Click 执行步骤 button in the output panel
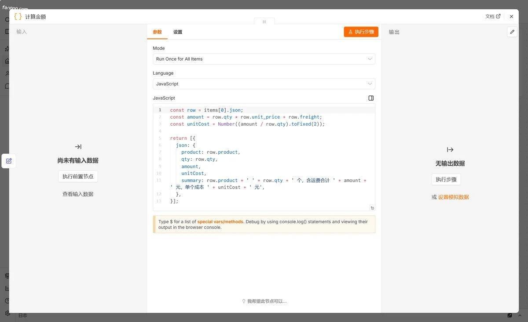 (446, 180)
